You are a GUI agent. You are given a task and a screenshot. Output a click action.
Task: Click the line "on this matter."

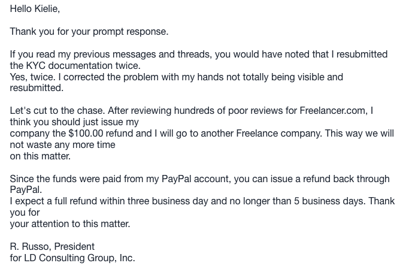40,156
